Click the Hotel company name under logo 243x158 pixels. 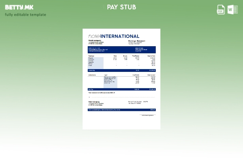(x=94, y=41)
